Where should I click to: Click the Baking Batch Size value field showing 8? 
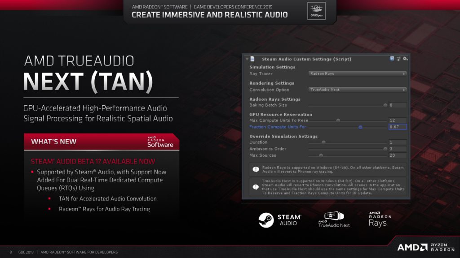point(398,105)
